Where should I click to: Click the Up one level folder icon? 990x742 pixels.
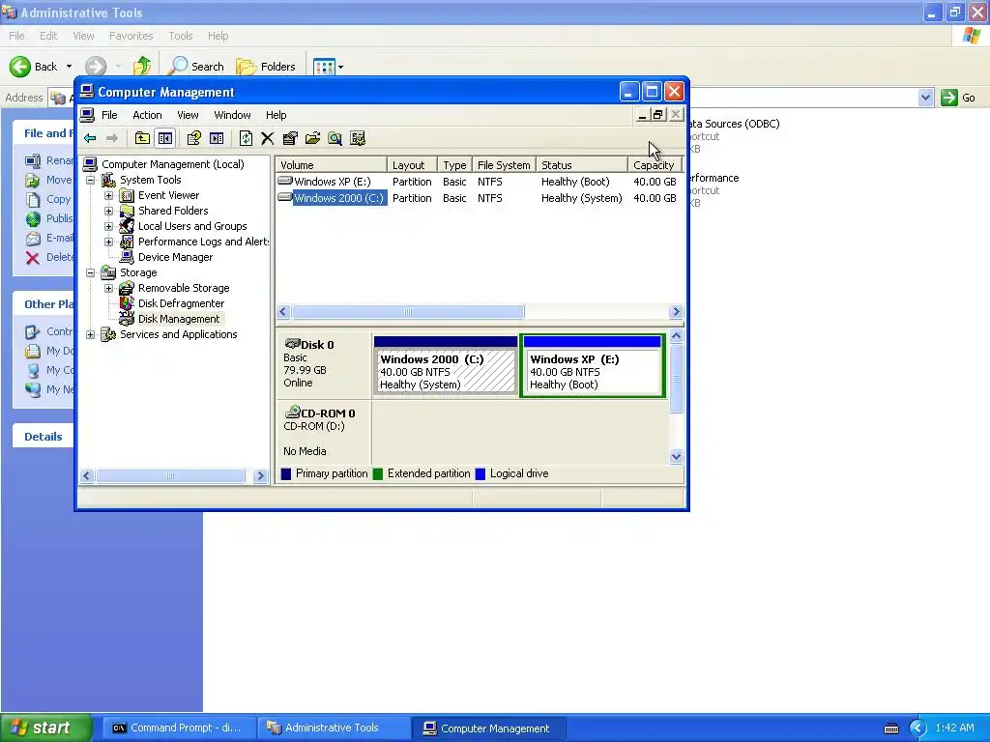(142, 138)
